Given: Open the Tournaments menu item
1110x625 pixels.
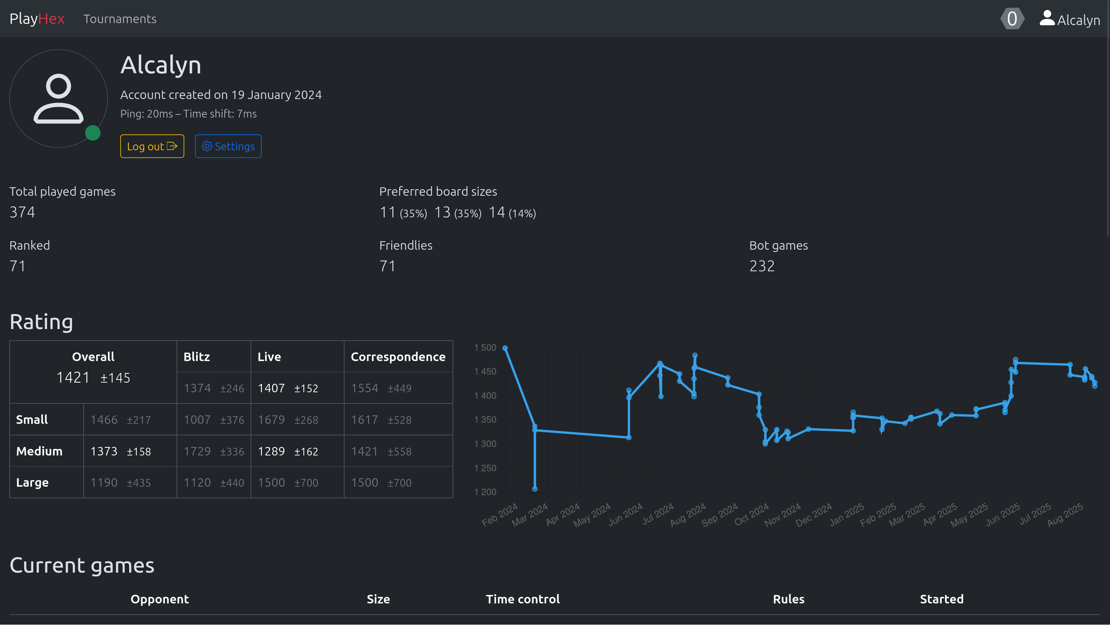Looking at the screenshot, I should (x=120, y=19).
